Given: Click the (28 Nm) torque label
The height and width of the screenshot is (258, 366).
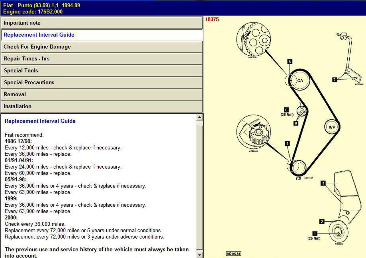Looking at the screenshot, I should coord(287,115).
